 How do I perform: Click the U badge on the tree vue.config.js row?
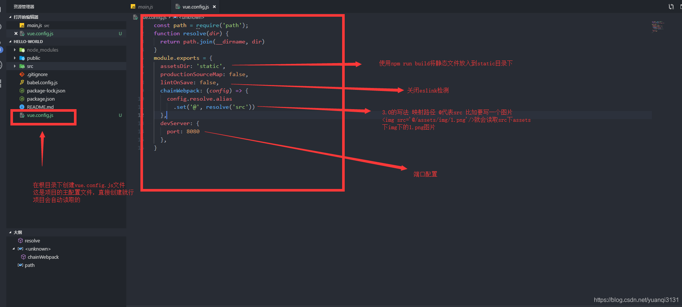point(120,115)
